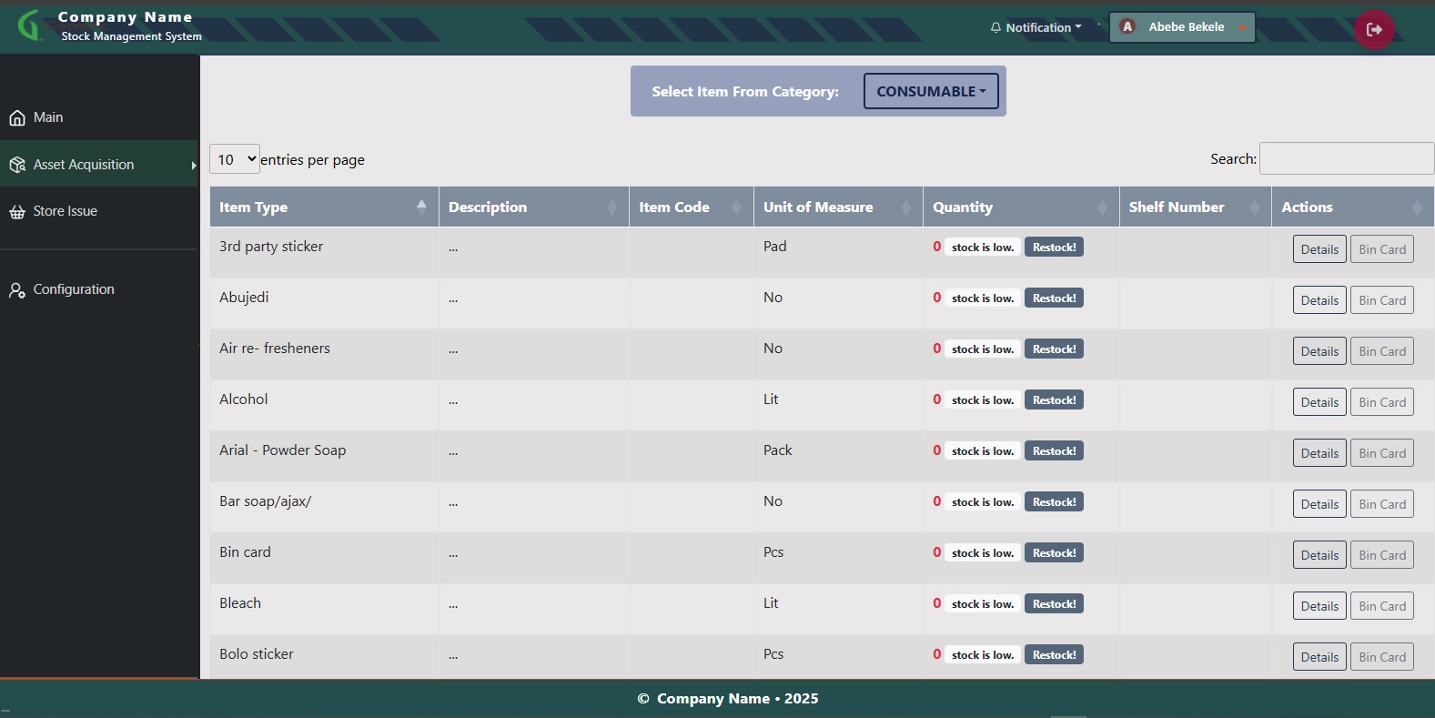Image resolution: width=1435 pixels, height=718 pixels.
Task: Click the Configuration user-gear icon
Action: tap(17, 290)
